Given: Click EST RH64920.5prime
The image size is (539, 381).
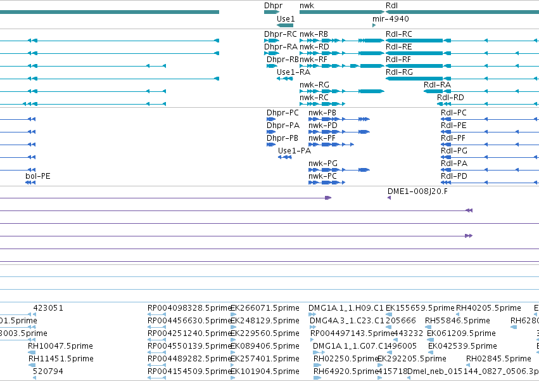Looking at the screenshot, I should pyautogui.click(x=317, y=378).
